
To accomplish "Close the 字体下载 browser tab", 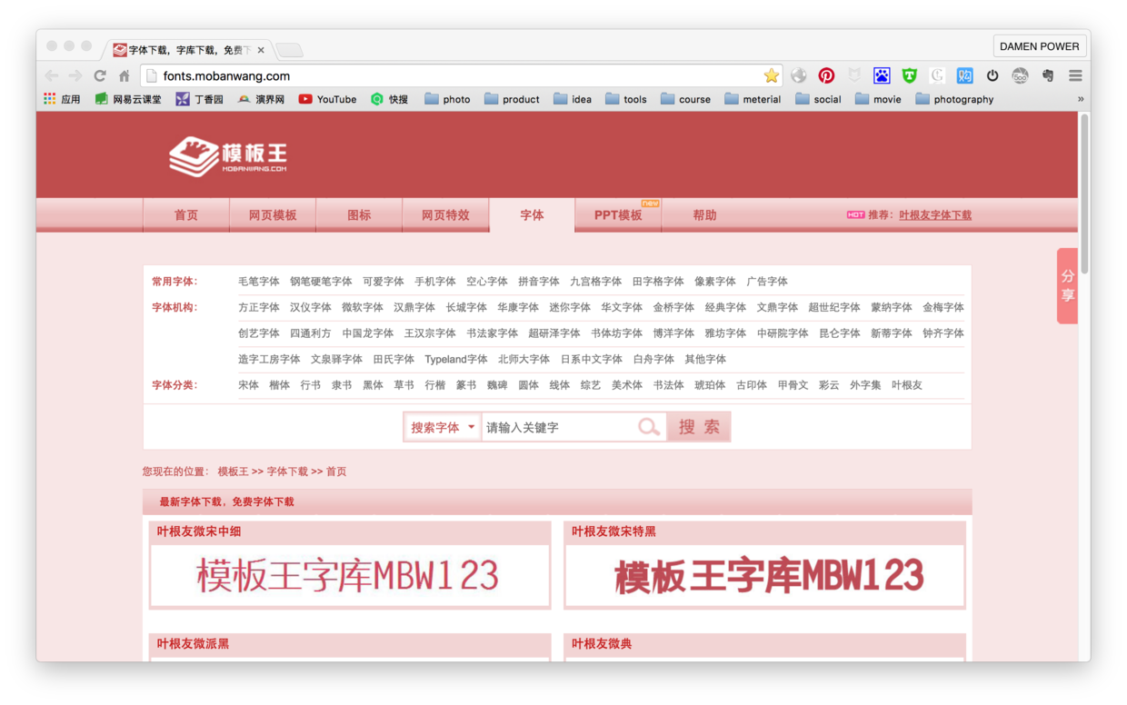I will [x=261, y=50].
